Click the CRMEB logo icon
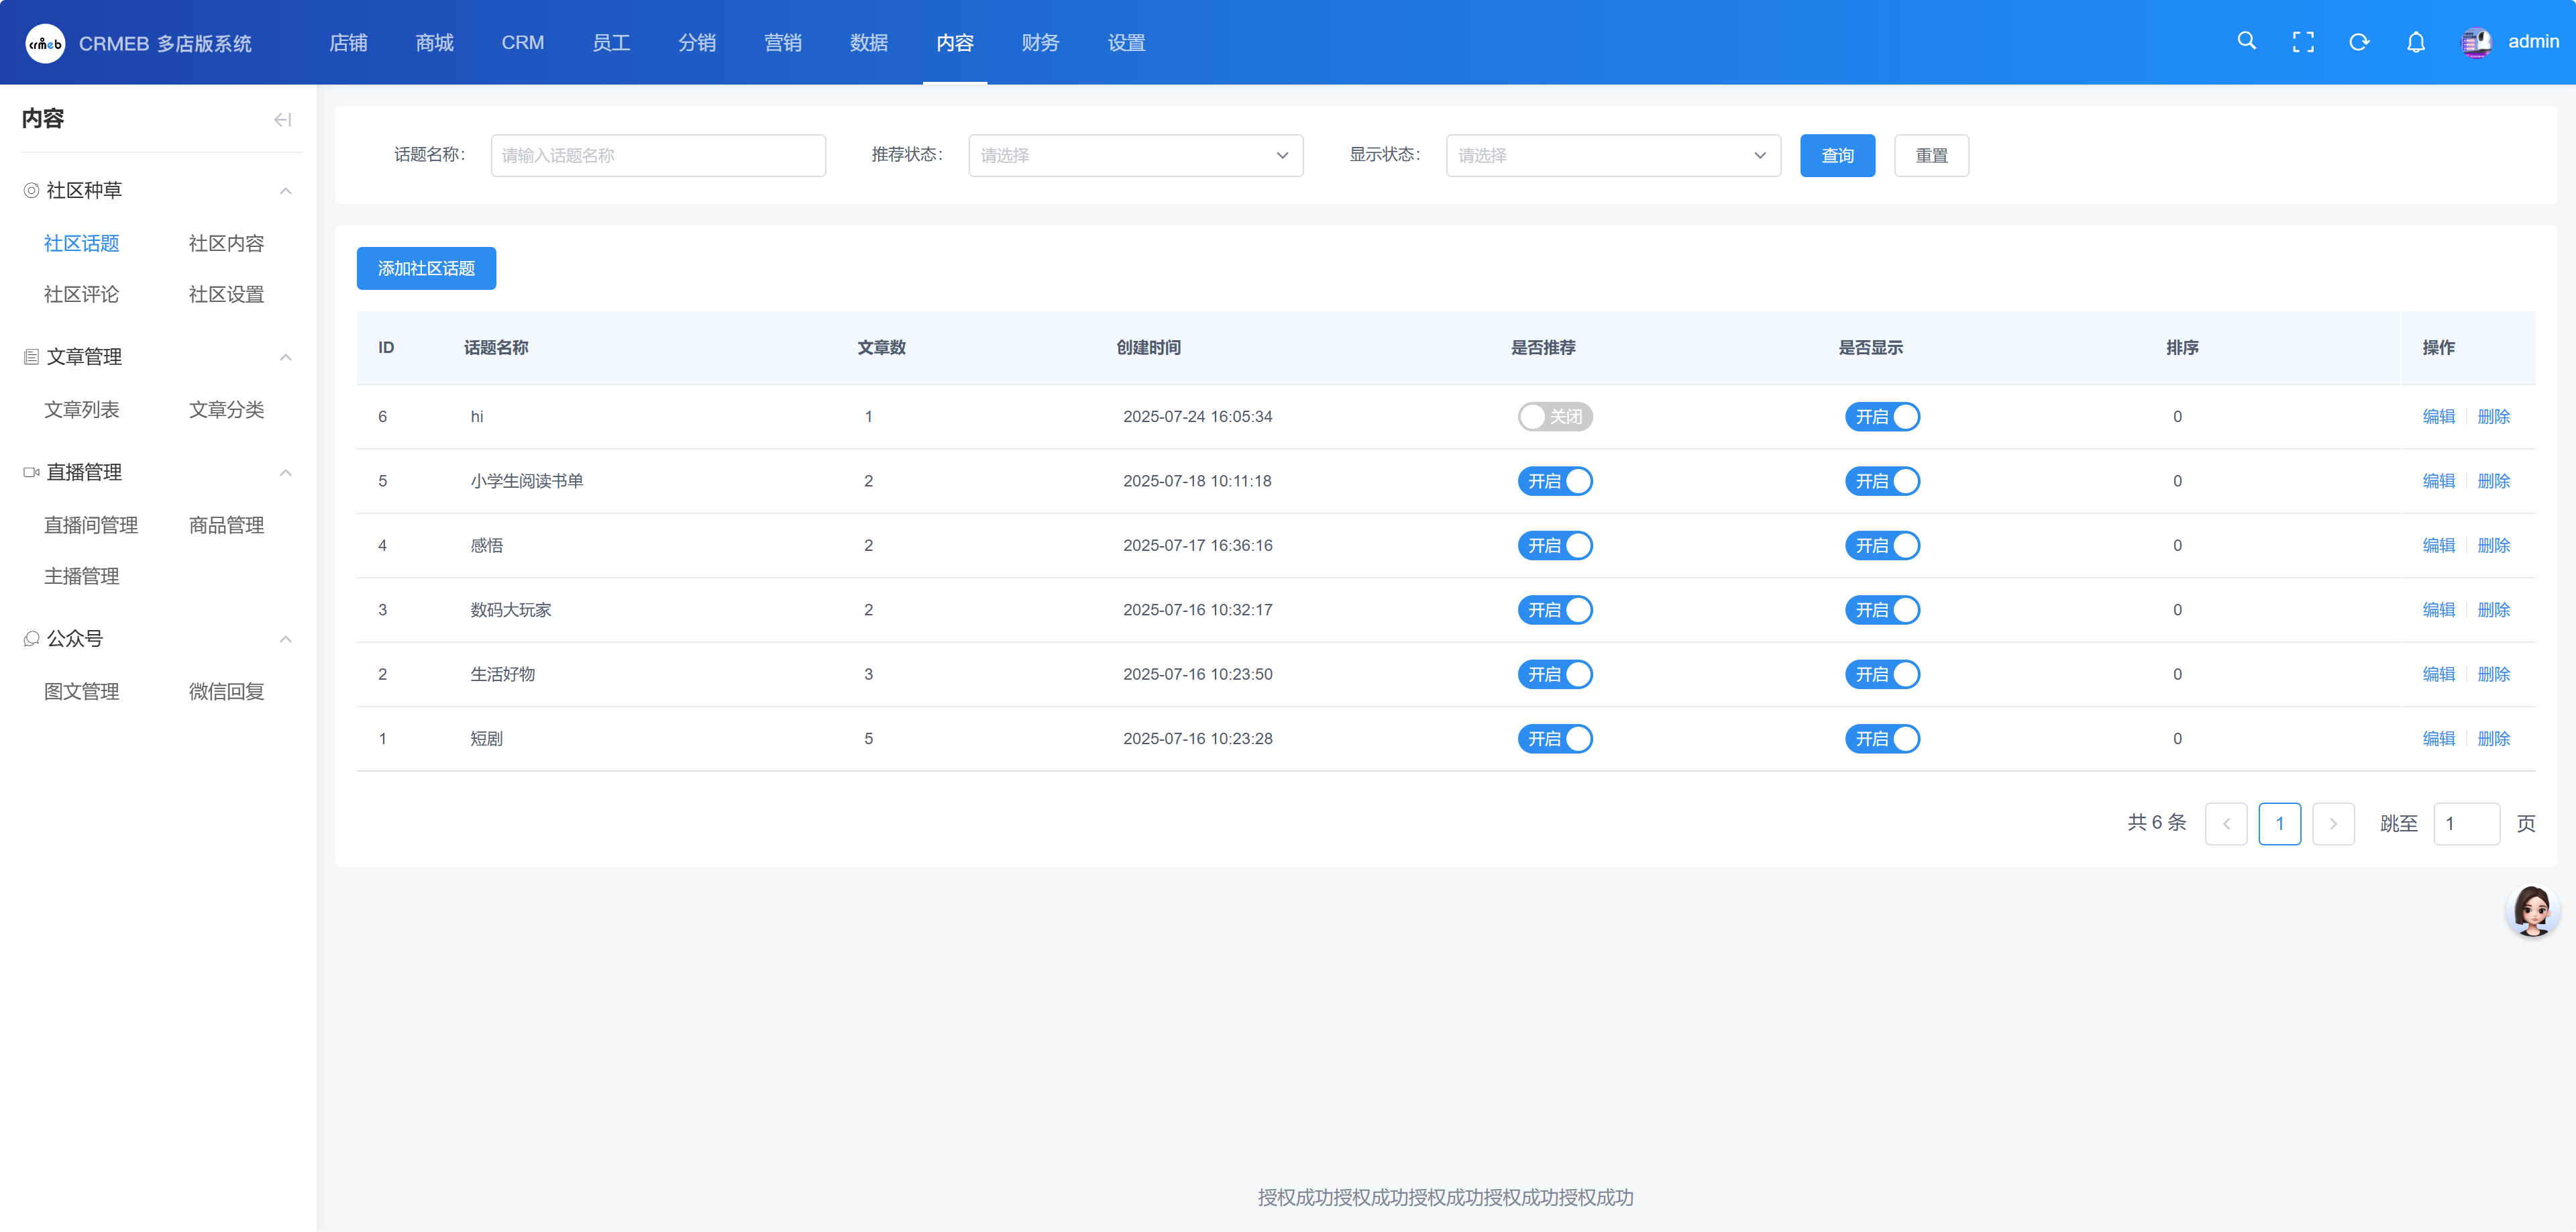This screenshot has height=1232, width=2576. [45, 43]
